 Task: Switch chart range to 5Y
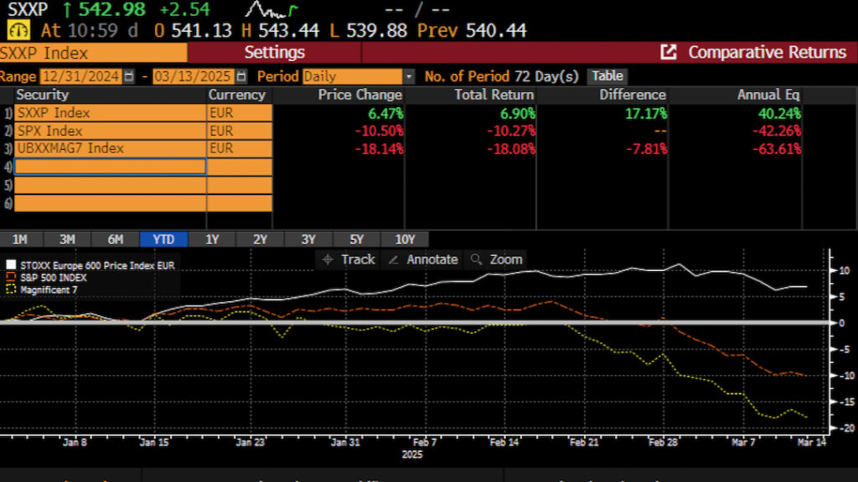[356, 239]
